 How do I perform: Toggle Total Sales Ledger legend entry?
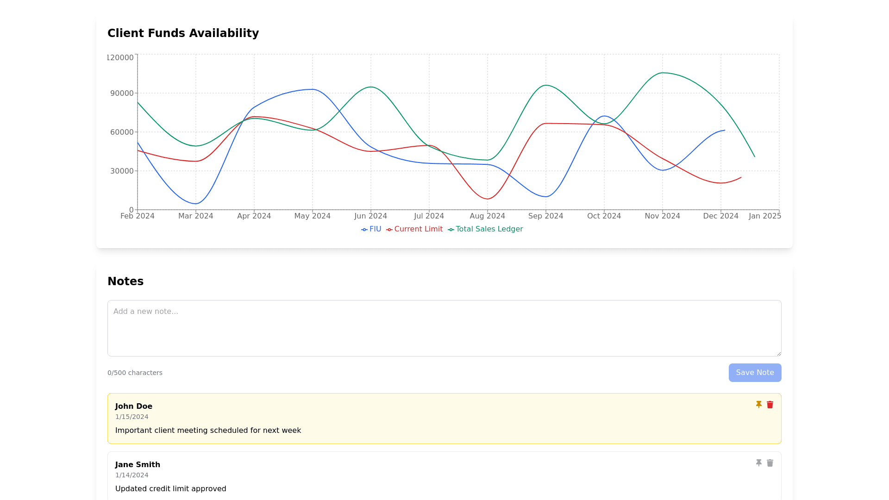485,229
